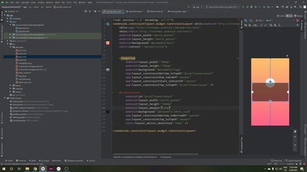Click the blue constraint handle under the LinearLayout preview

[270, 101]
